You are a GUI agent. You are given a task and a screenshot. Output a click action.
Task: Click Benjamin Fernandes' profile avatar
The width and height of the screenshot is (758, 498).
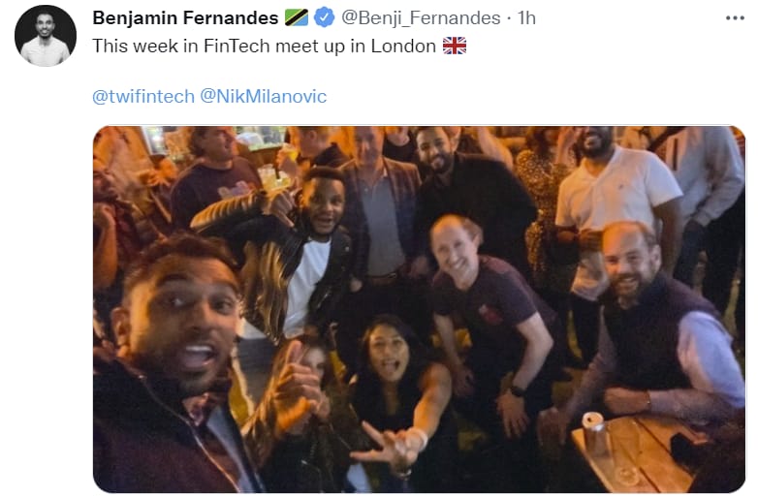click(46, 35)
